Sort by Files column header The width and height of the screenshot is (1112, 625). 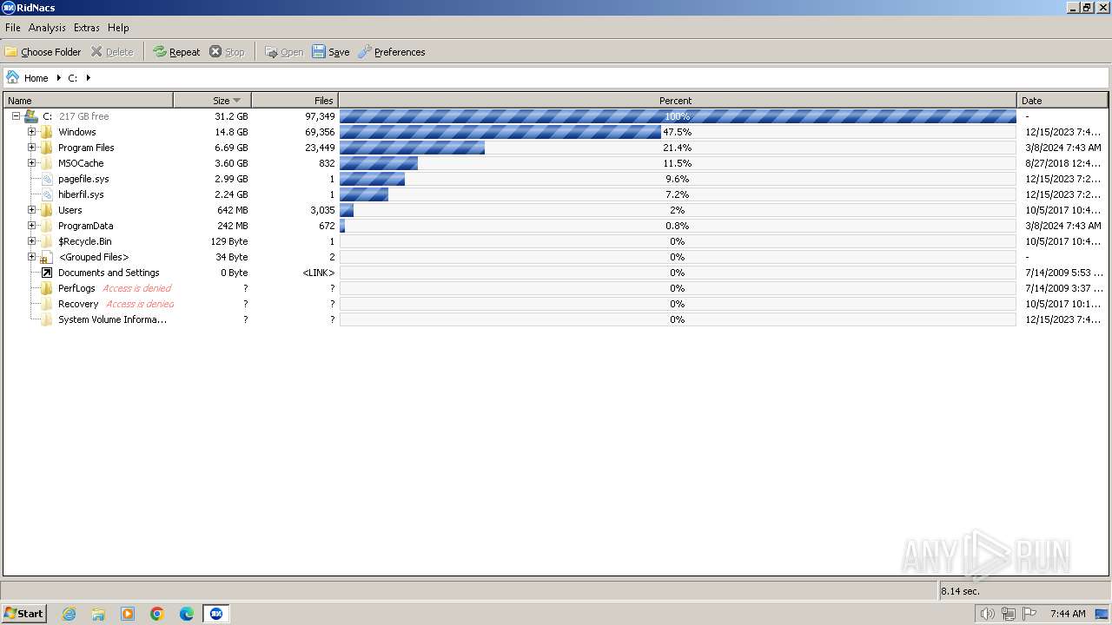tap(295, 101)
